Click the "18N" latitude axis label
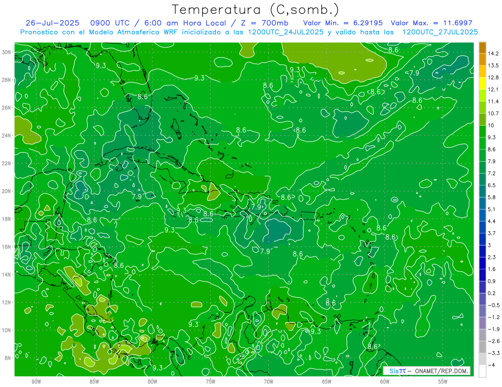This screenshot has width=502, height=387. click(7, 219)
